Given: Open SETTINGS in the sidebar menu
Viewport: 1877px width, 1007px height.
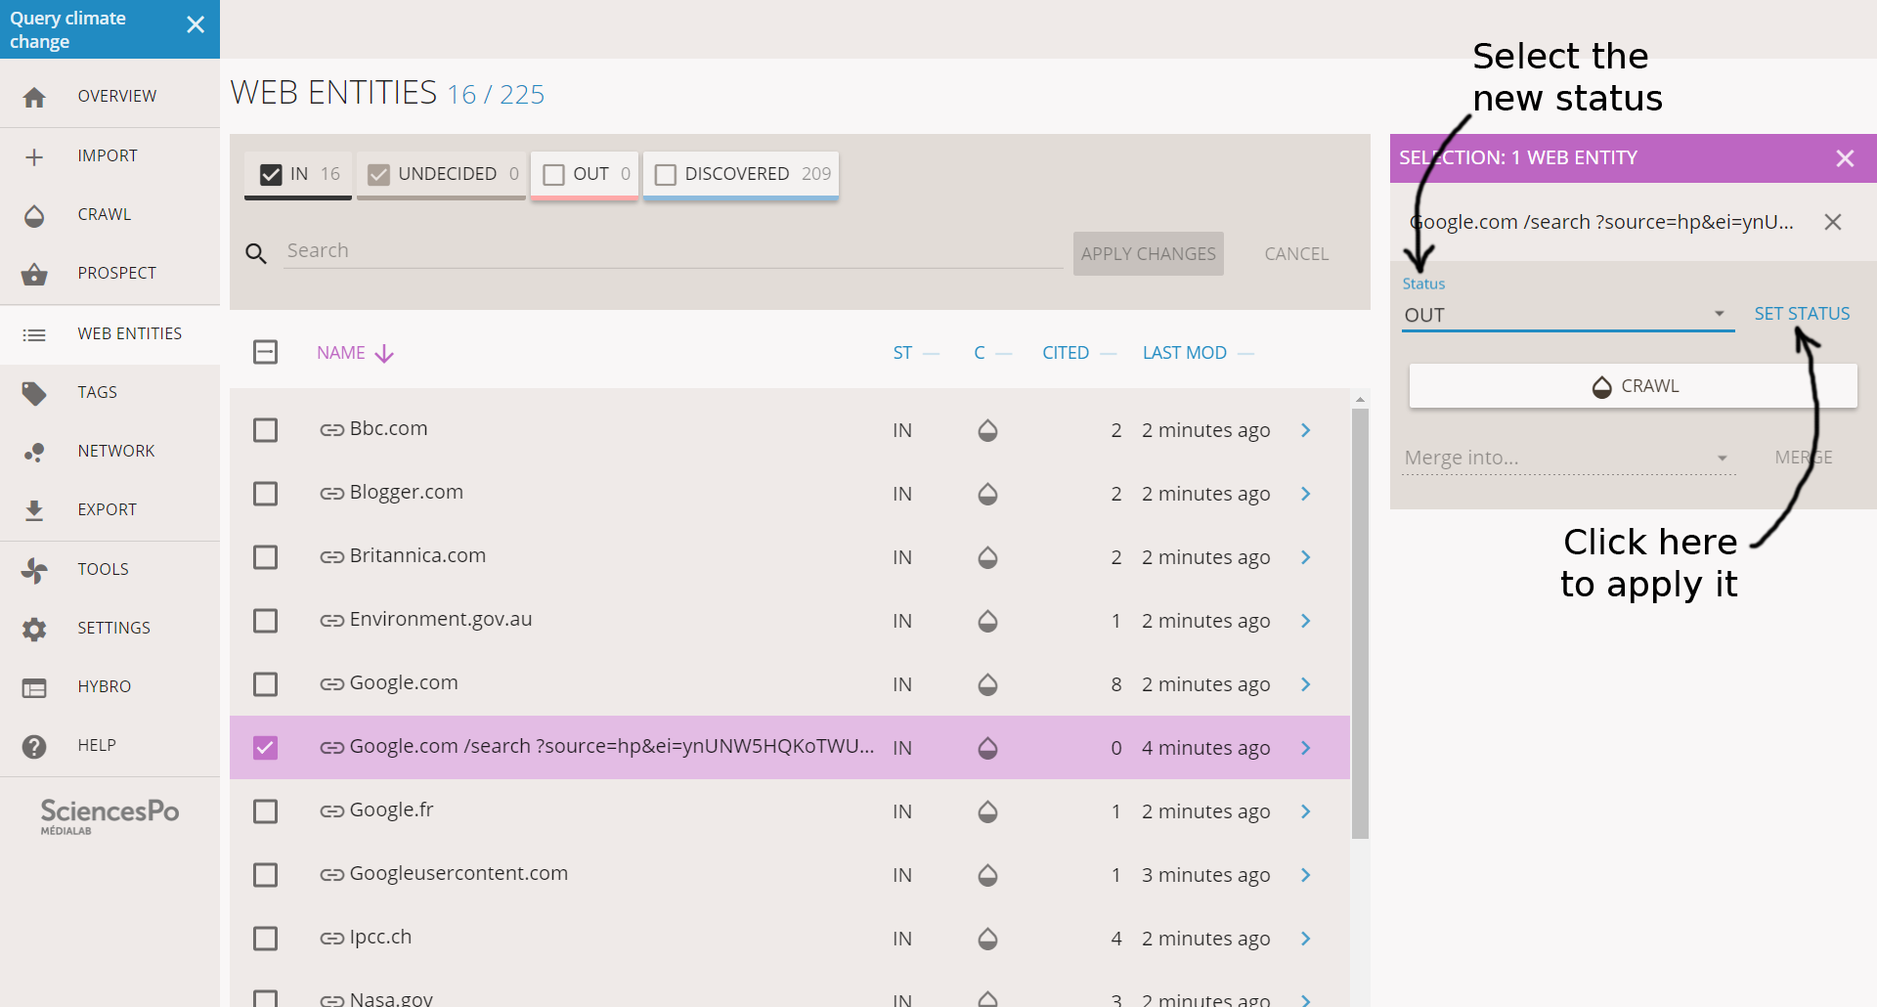Looking at the screenshot, I should [109, 629].
